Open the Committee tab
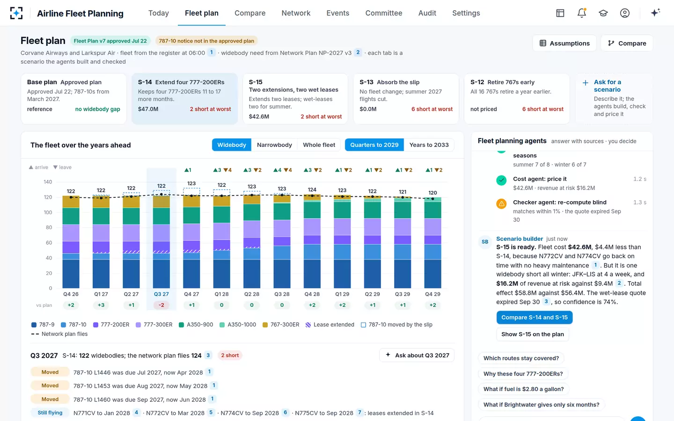This screenshot has width=674, height=421. tap(384, 13)
